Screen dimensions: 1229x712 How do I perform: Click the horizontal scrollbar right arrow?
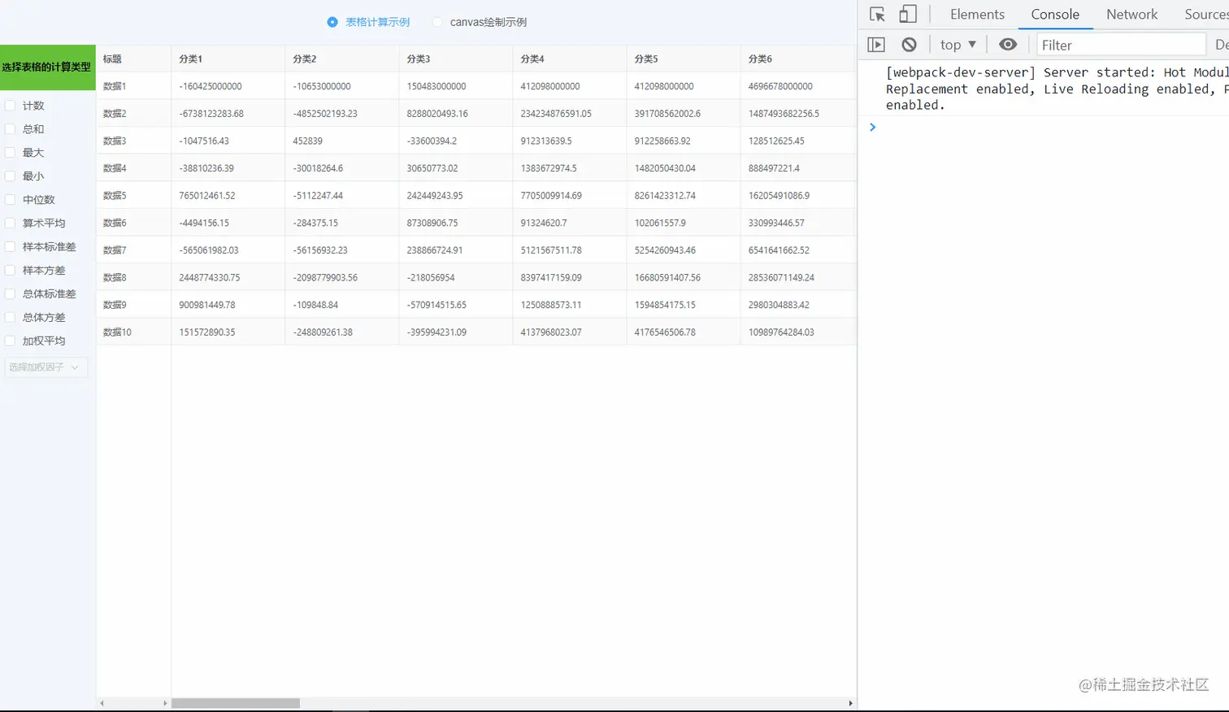click(851, 703)
